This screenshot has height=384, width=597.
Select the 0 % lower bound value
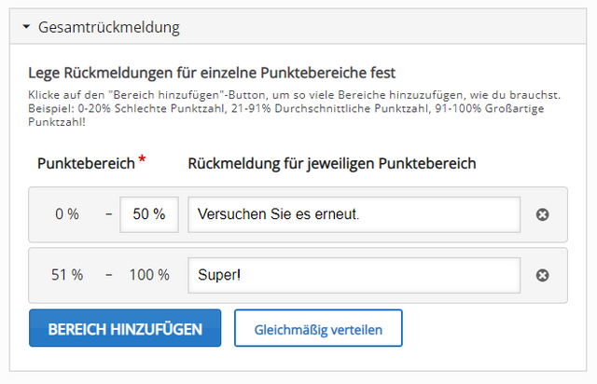67,213
